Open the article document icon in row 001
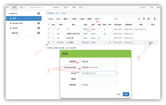 (99, 38)
